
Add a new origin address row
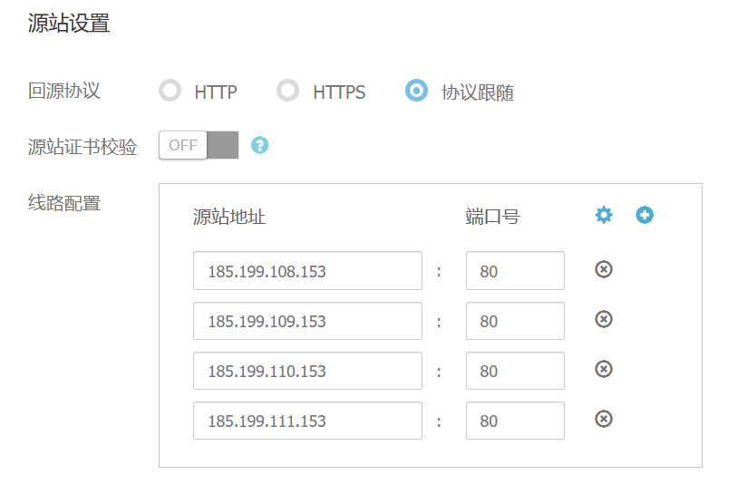[x=645, y=215]
